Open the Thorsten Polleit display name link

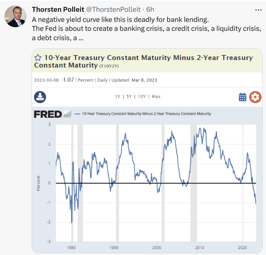pos(58,9)
